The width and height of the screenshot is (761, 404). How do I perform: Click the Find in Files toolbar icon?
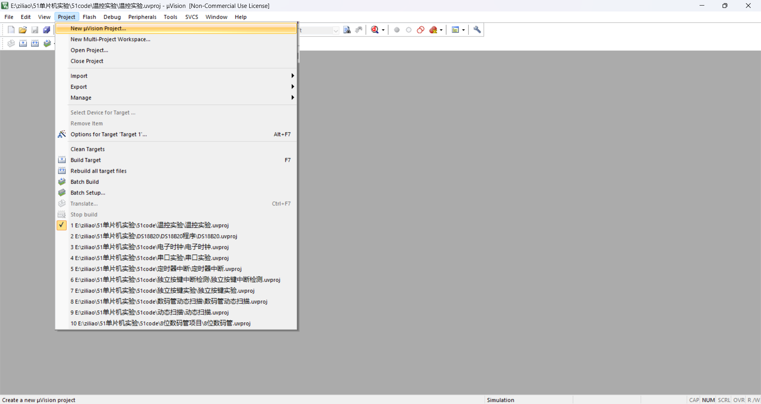click(x=347, y=30)
